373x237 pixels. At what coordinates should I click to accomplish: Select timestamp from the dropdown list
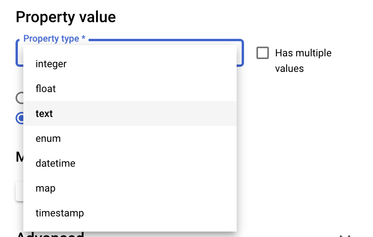coord(59,213)
